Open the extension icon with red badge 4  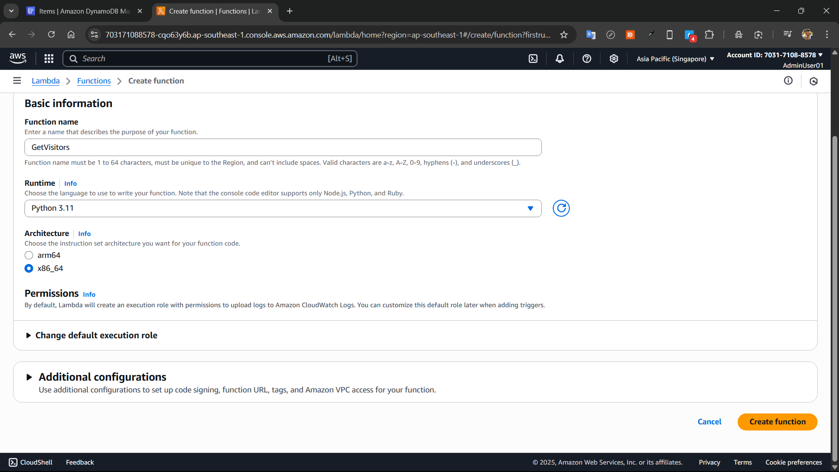point(690,35)
